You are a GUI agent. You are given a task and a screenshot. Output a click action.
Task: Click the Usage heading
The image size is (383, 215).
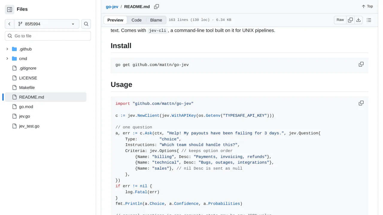[121, 85]
